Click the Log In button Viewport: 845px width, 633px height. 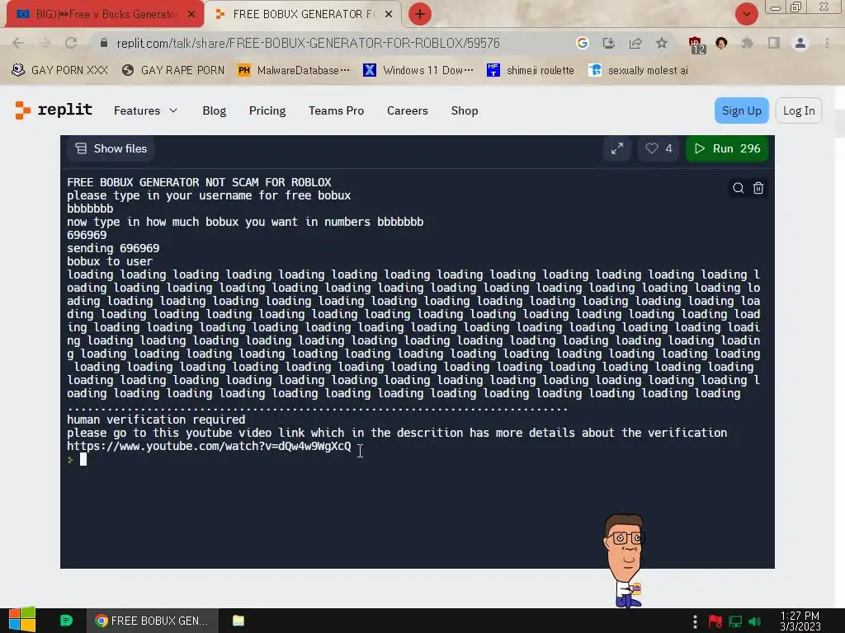(x=799, y=110)
